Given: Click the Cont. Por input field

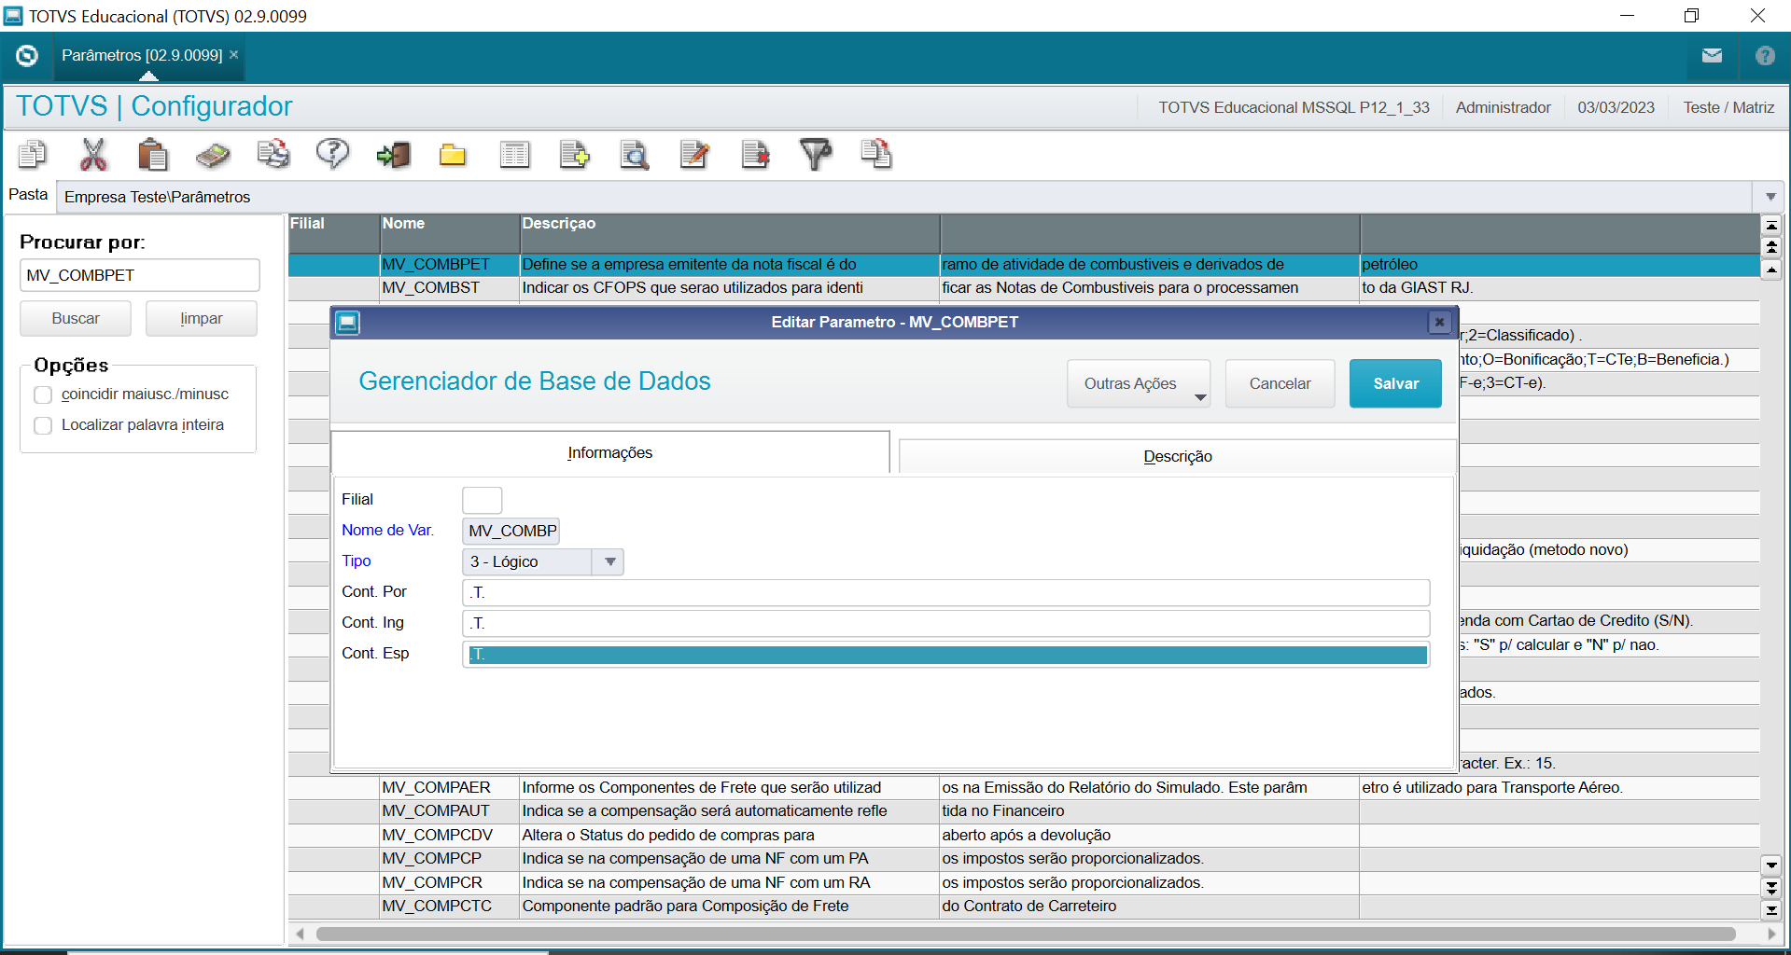Looking at the screenshot, I should 946,592.
